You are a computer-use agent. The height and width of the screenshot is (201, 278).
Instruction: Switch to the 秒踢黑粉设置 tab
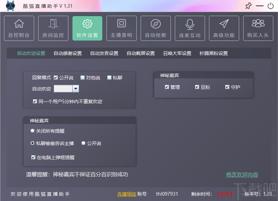pyautogui.click(x=214, y=53)
